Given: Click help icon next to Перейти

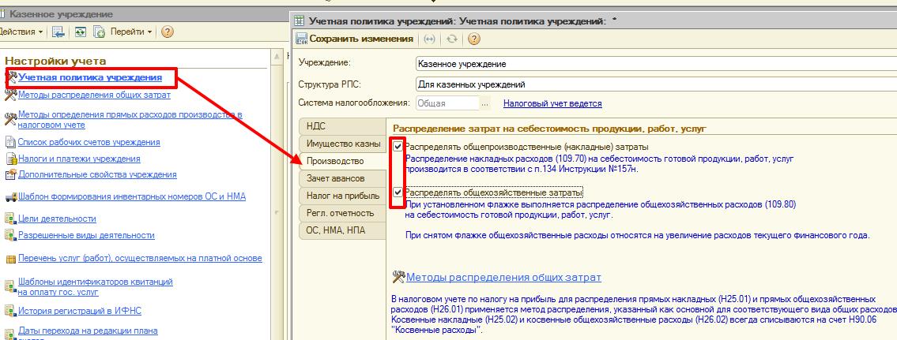Looking at the screenshot, I should (x=167, y=32).
